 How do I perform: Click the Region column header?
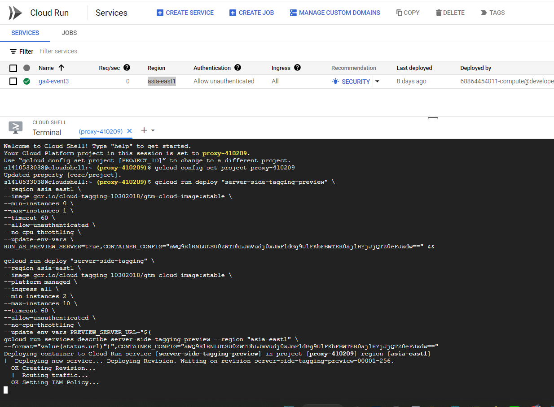pos(156,68)
